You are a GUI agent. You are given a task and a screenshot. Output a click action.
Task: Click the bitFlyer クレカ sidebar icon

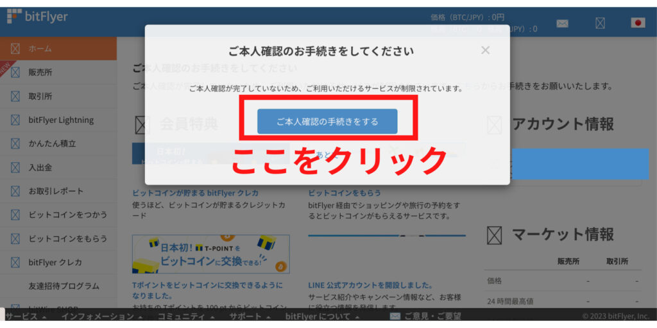point(15,262)
